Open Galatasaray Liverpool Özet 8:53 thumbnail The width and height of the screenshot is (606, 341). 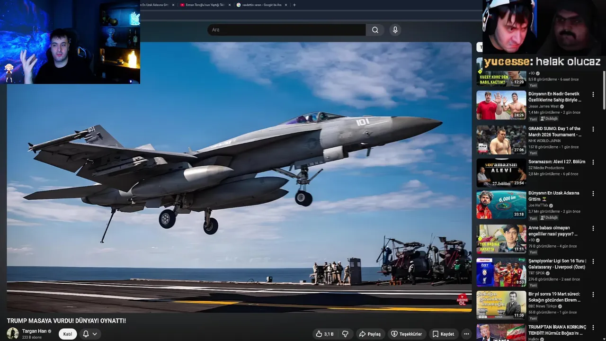[x=501, y=272]
